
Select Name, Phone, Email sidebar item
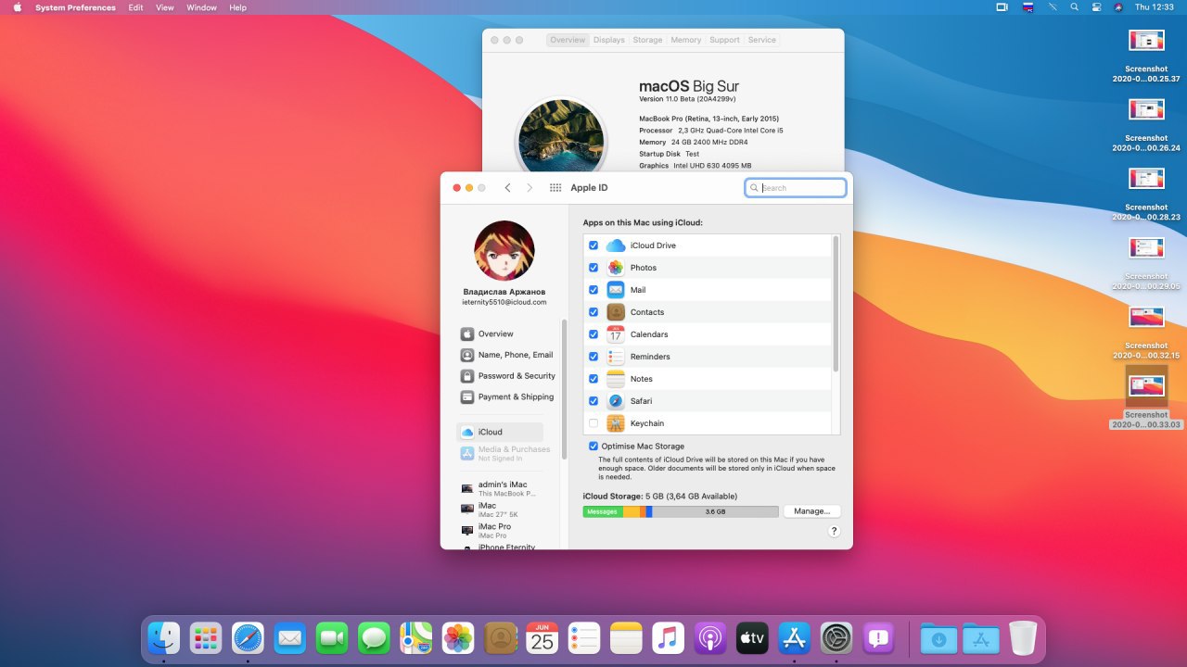506,355
